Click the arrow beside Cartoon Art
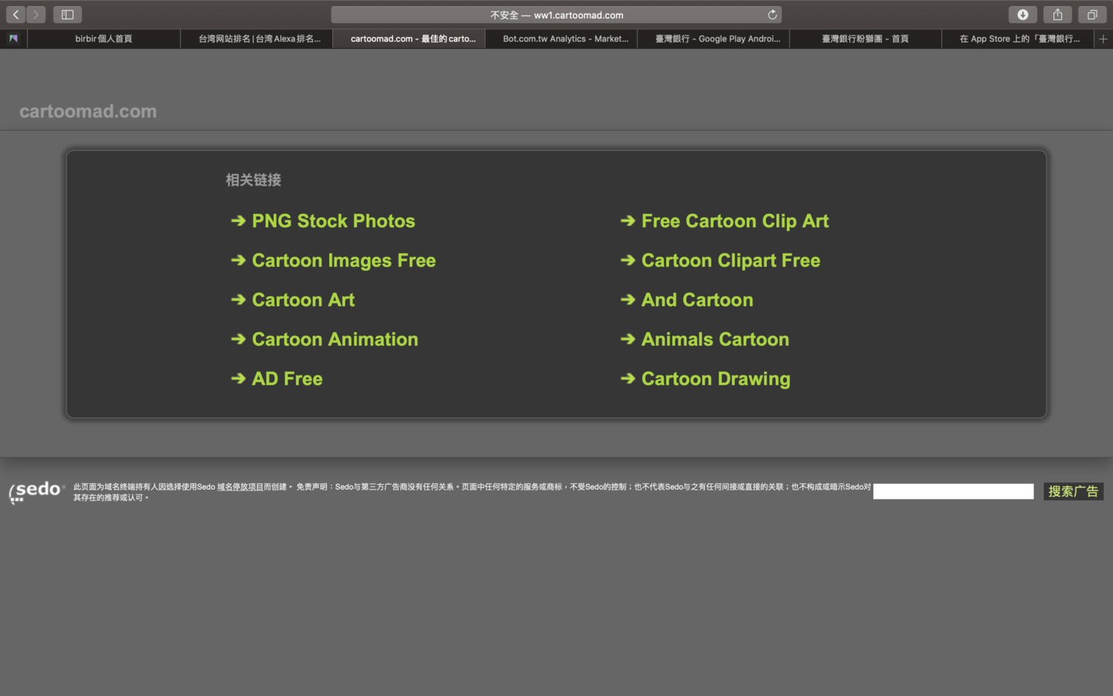Screen dimensions: 1113x696 click(x=238, y=300)
